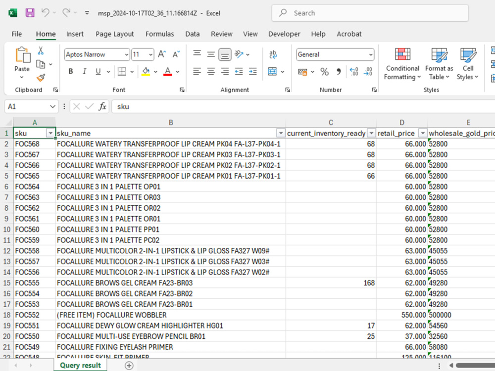The image size is (495, 371).
Task: Click the Paste clipboard icon
Action: [22, 55]
